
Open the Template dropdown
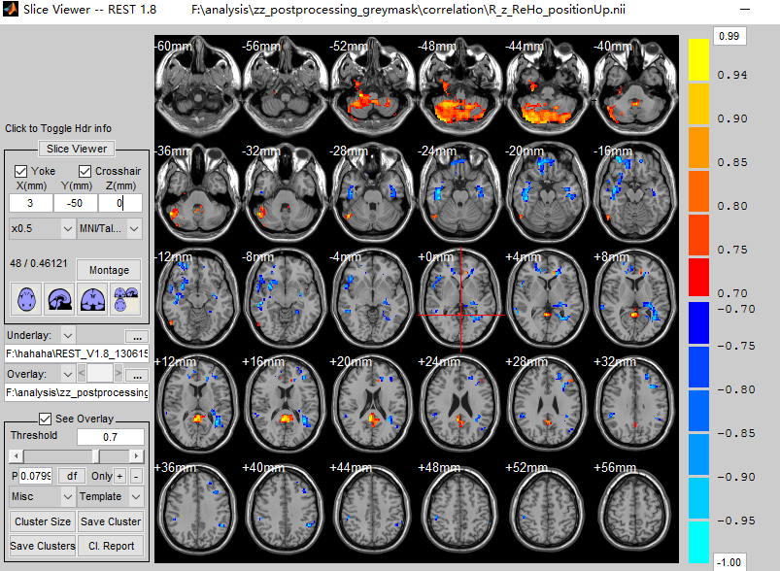pyautogui.click(x=110, y=496)
